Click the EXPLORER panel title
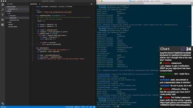Screen dimensions: 193x108 pyautogui.click(x=10, y=4)
